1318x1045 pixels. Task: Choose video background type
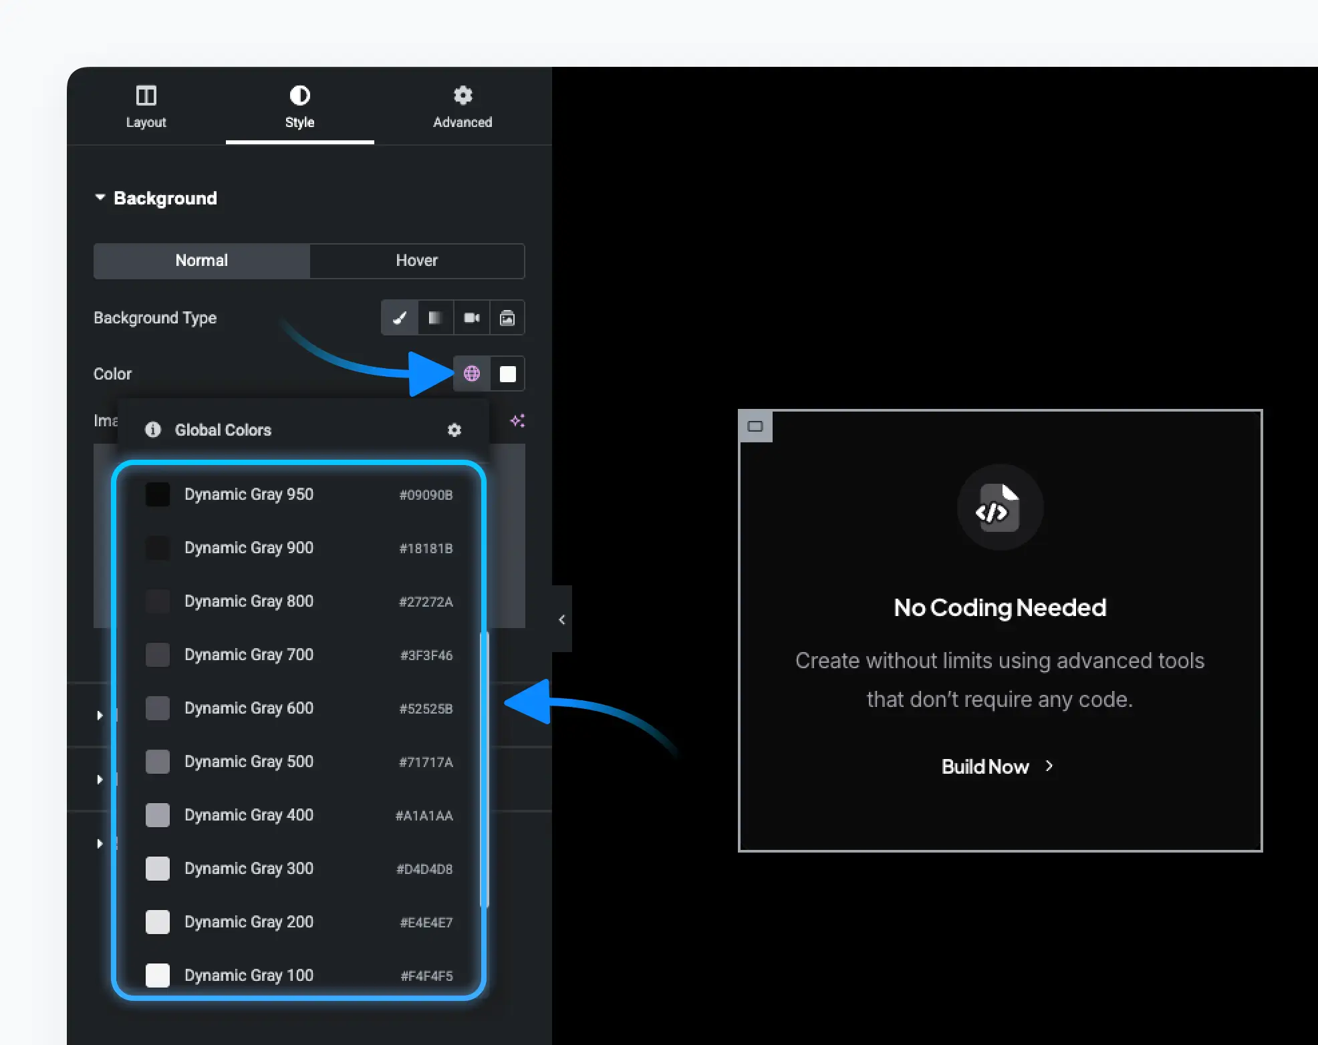click(x=472, y=317)
